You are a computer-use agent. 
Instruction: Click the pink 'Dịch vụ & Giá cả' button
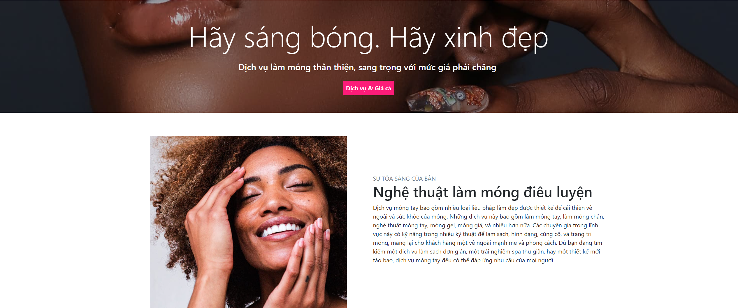pyautogui.click(x=368, y=88)
